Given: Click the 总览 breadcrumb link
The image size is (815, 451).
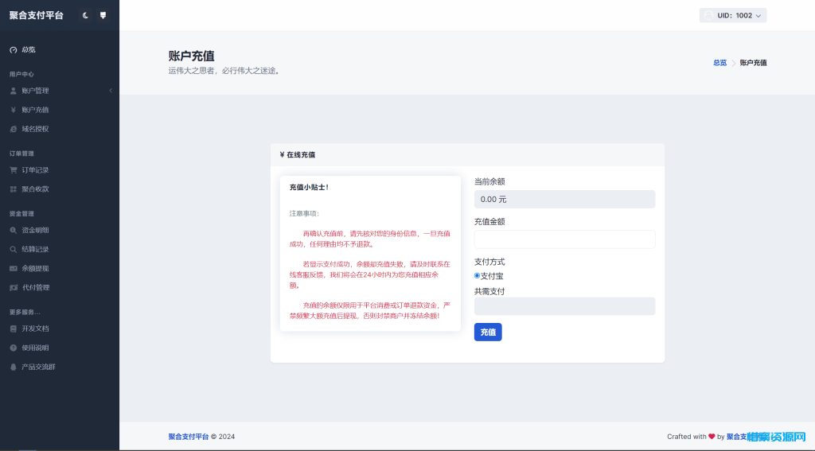Looking at the screenshot, I should click(x=719, y=63).
